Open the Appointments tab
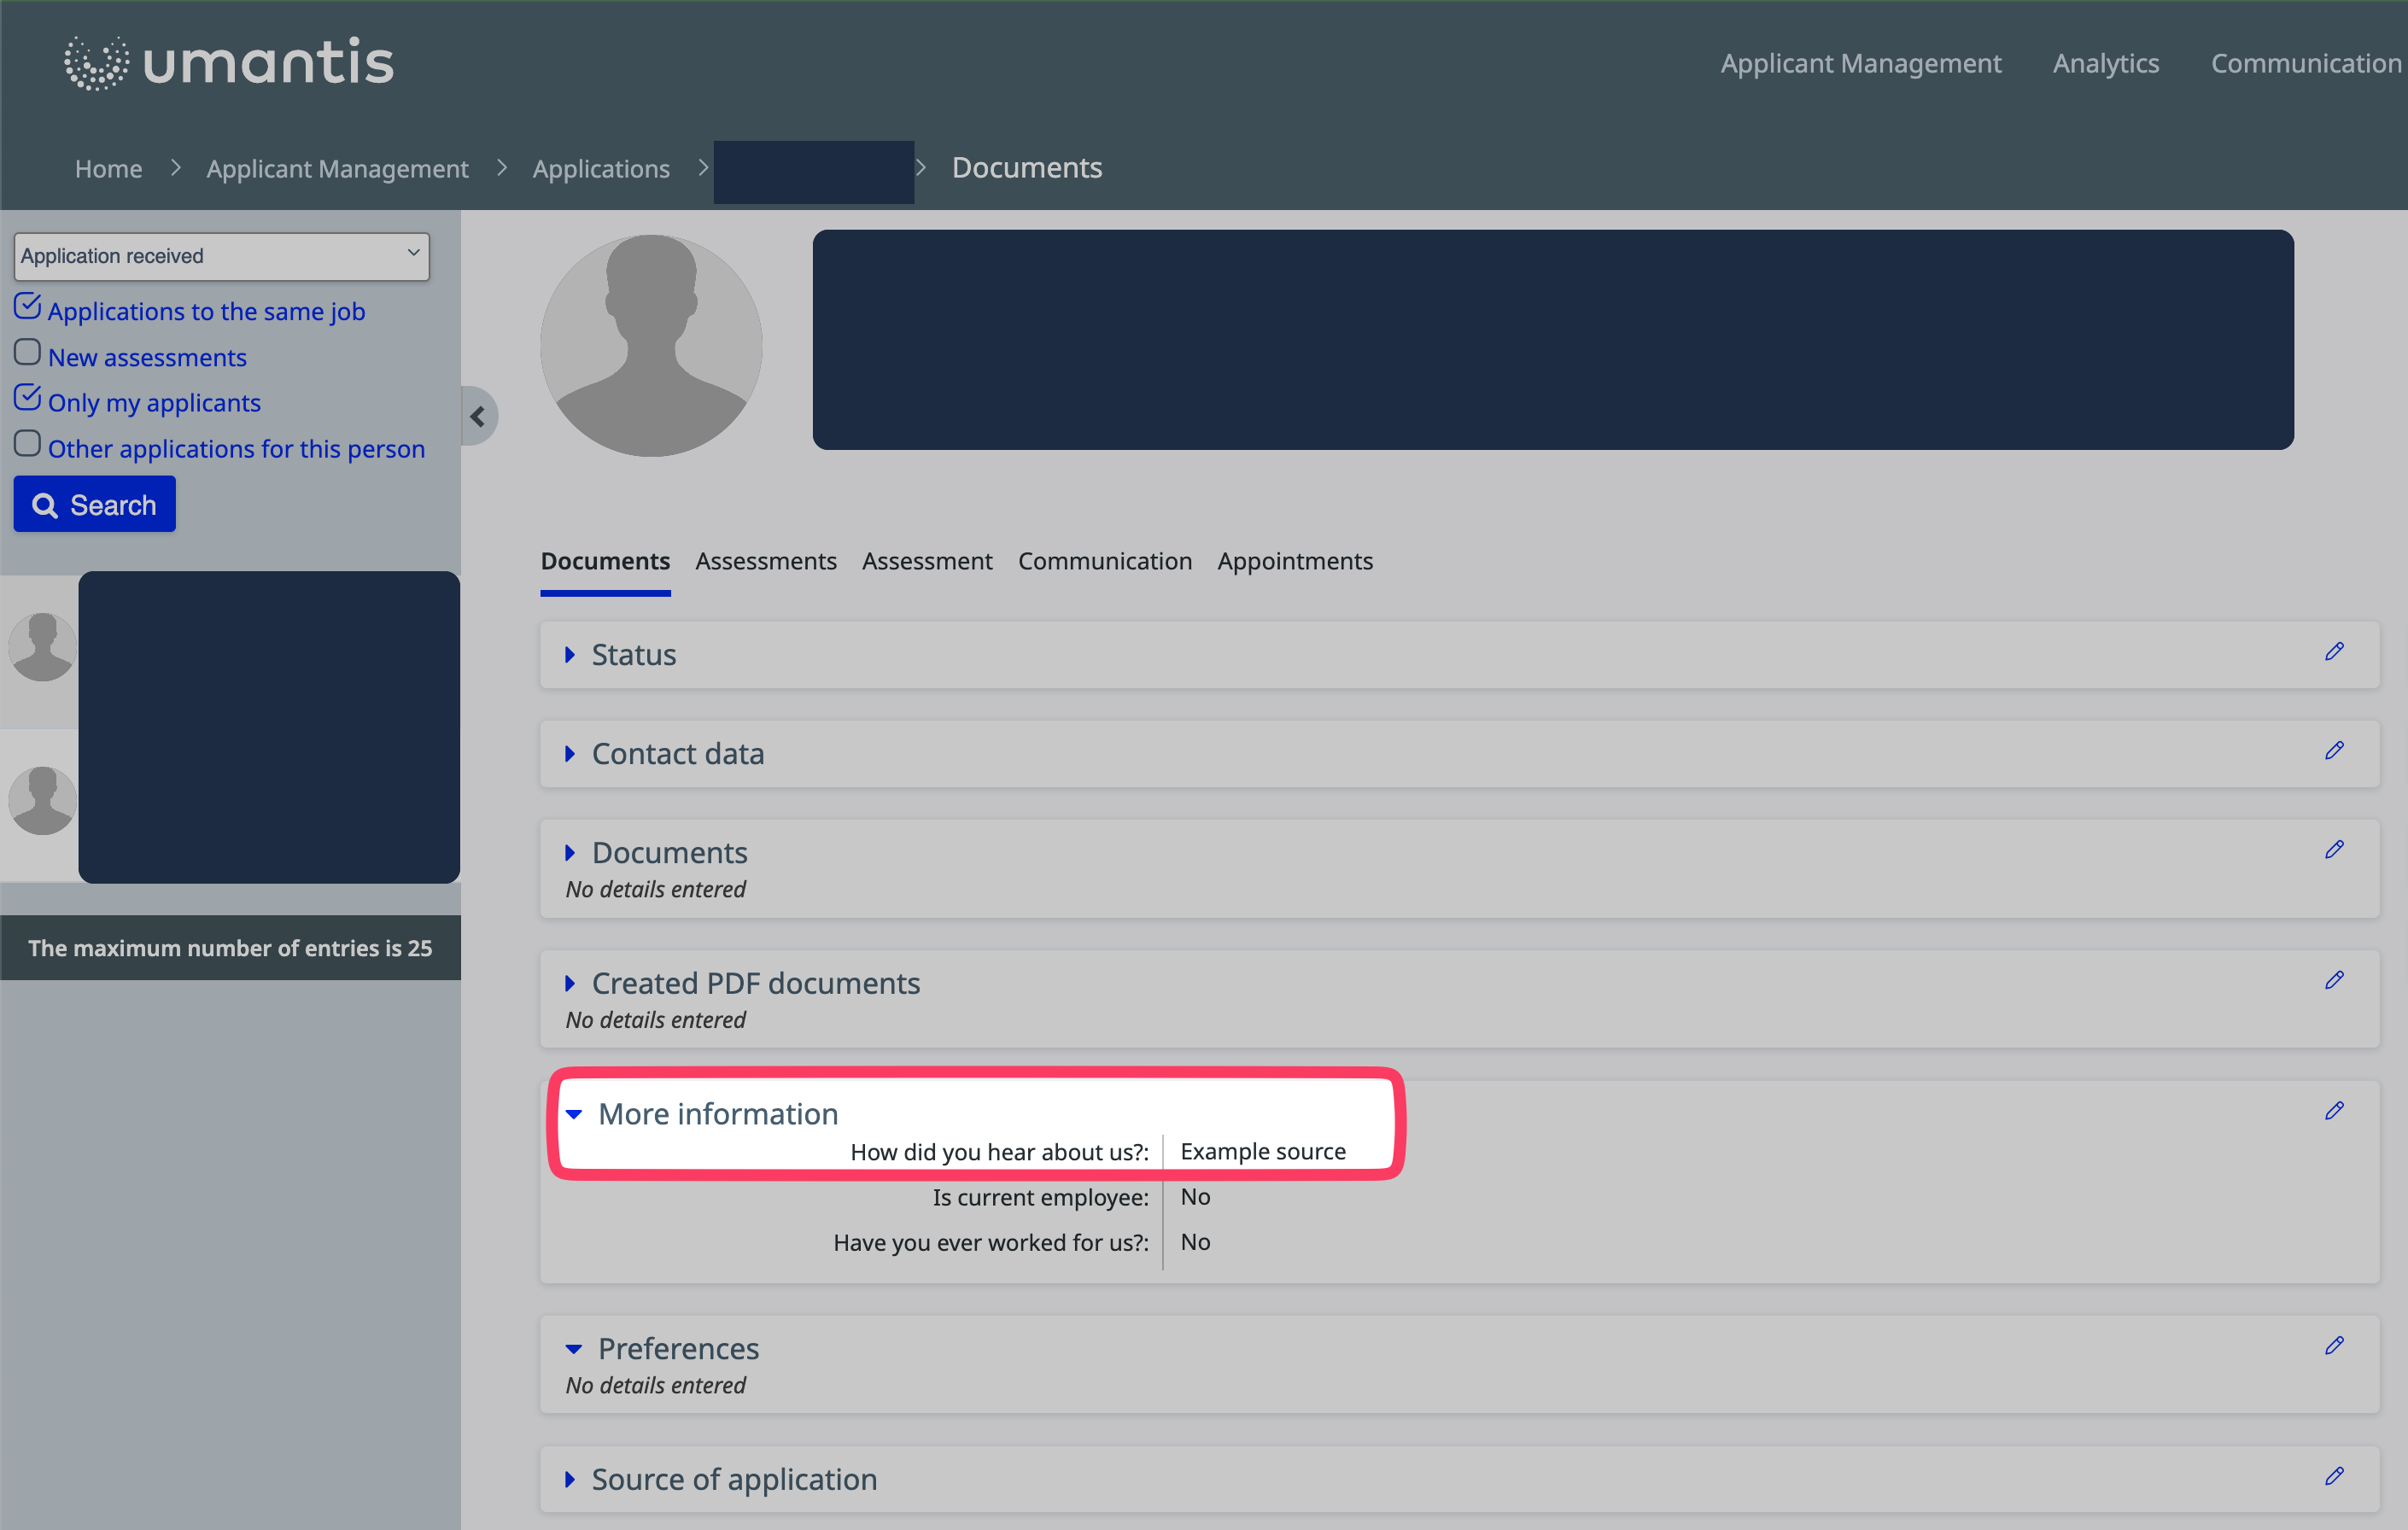Screen dimensions: 2408x1530 coord(1294,561)
